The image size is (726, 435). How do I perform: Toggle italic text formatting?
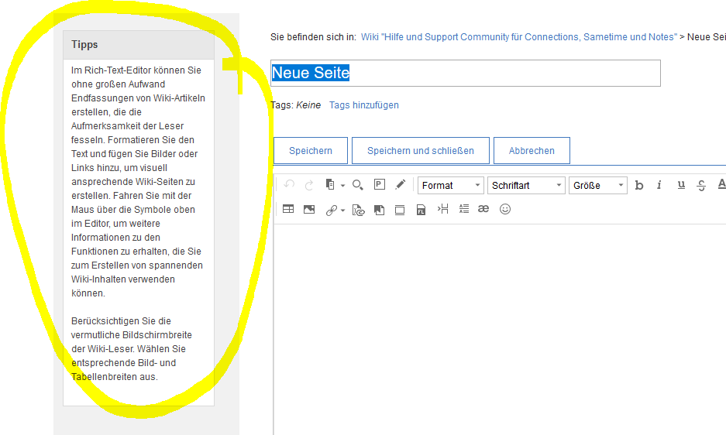pos(659,185)
